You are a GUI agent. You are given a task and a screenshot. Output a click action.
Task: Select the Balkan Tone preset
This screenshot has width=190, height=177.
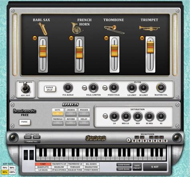75,170
